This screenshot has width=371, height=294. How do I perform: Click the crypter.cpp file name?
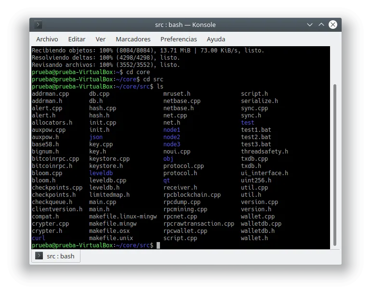point(51,224)
